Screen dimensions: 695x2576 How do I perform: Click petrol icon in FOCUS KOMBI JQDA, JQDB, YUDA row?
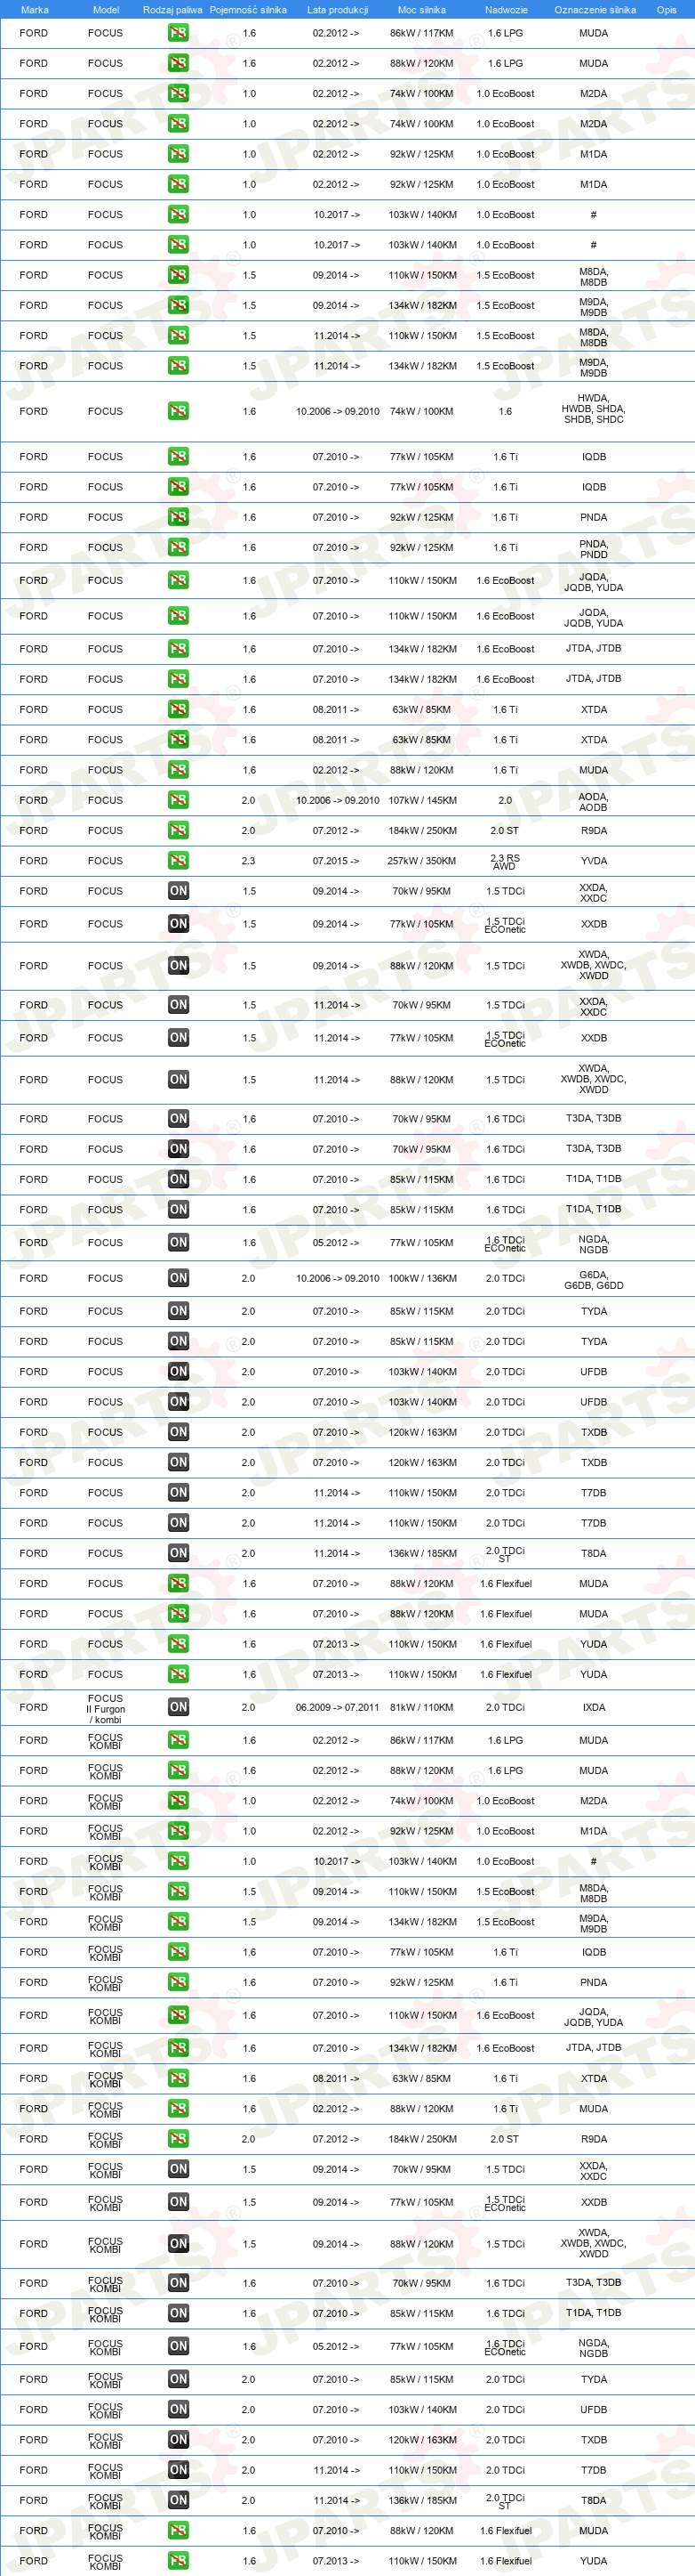(179, 2015)
